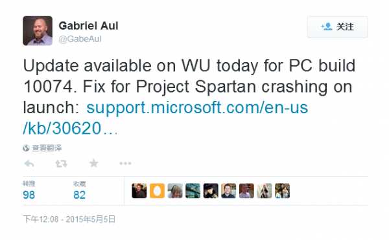Screen dimensions: 389x240
Task: Click the orange egg avatar
Action: pos(157,191)
